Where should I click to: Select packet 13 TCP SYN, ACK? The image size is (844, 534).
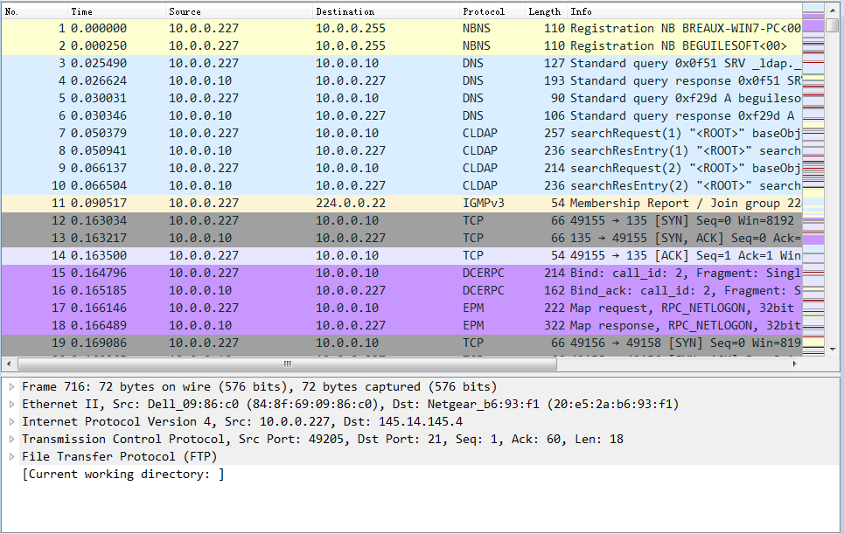click(401, 238)
